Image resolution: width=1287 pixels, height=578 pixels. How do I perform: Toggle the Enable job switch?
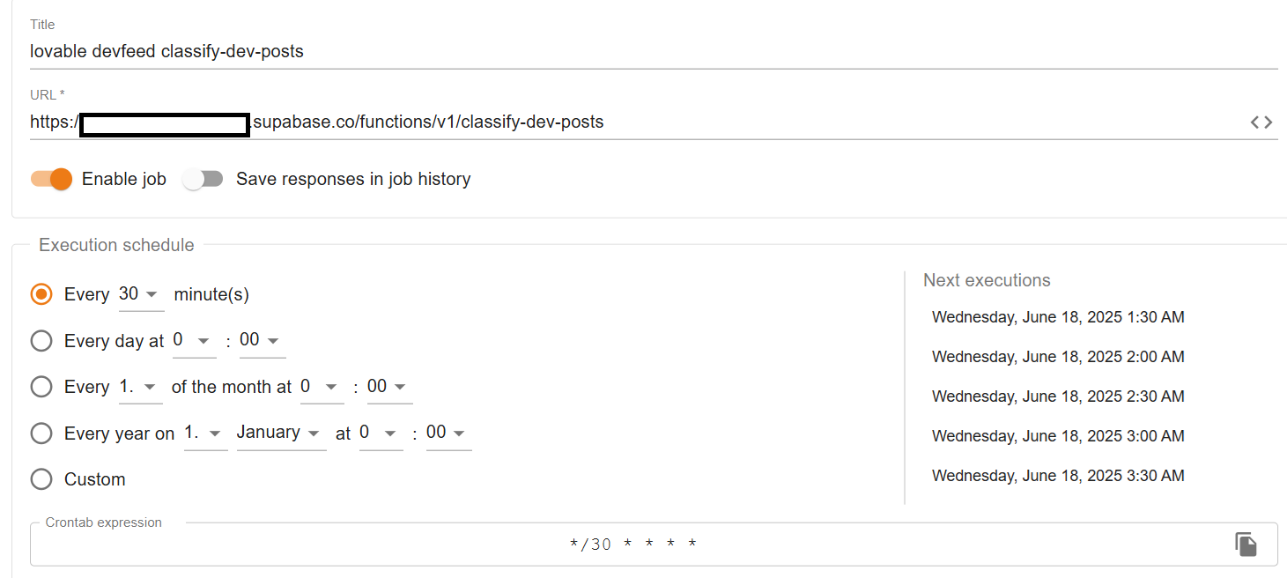(52, 179)
